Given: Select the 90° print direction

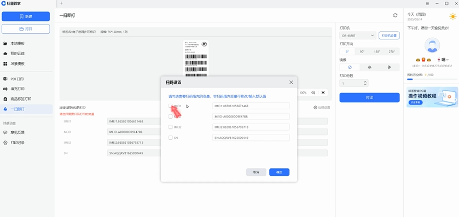Looking at the screenshot, I should 362,51.
